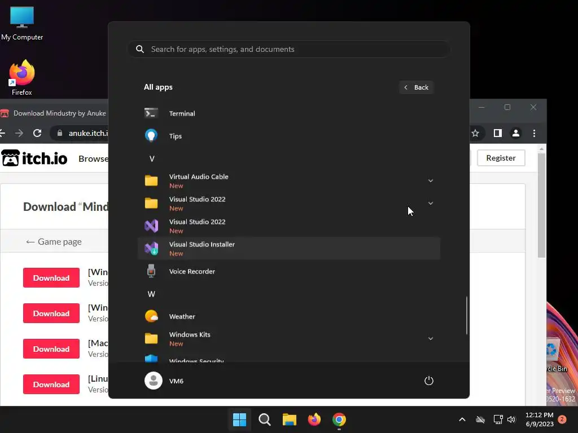Open the Visual Studio 2022 folder entry
This screenshot has width=578, height=433.
(x=288, y=203)
